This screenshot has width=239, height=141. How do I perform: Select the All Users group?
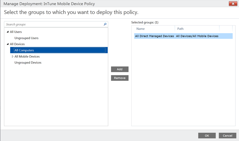click(16, 32)
